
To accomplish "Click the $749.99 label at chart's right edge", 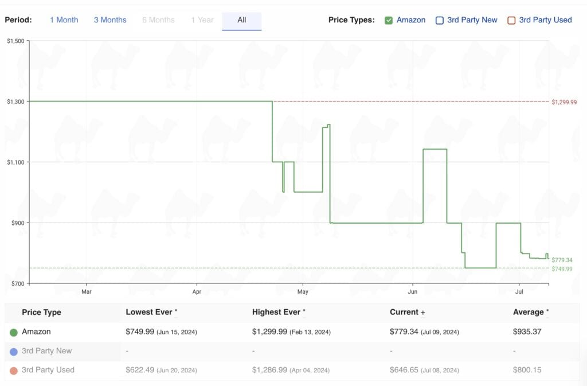I will [562, 269].
